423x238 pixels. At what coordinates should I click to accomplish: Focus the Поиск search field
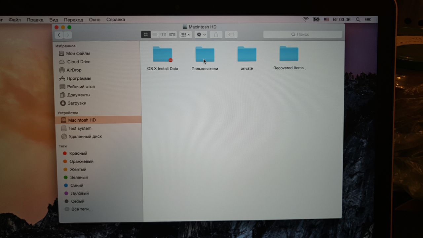click(x=303, y=34)
